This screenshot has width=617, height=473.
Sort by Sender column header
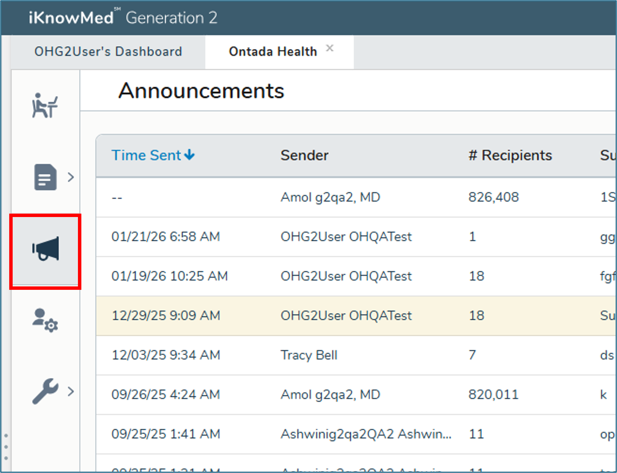click(x=304, y=156)
